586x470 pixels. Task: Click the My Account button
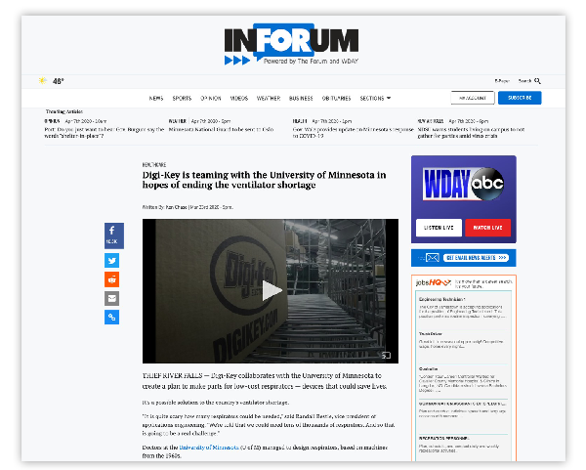point(473,98)
